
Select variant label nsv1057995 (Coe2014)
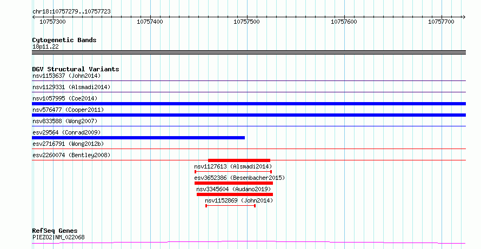65,98
